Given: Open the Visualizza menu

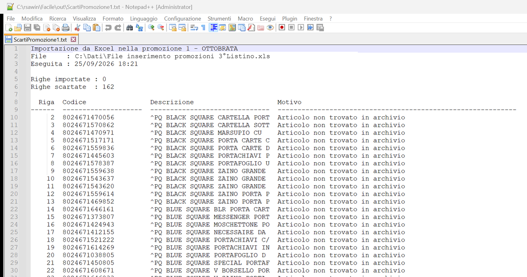Looking at the screenshot, I should pyautogui.click(x=84, y=19).
